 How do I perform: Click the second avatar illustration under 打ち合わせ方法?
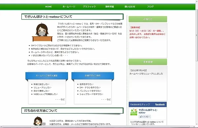pos(39,121)
